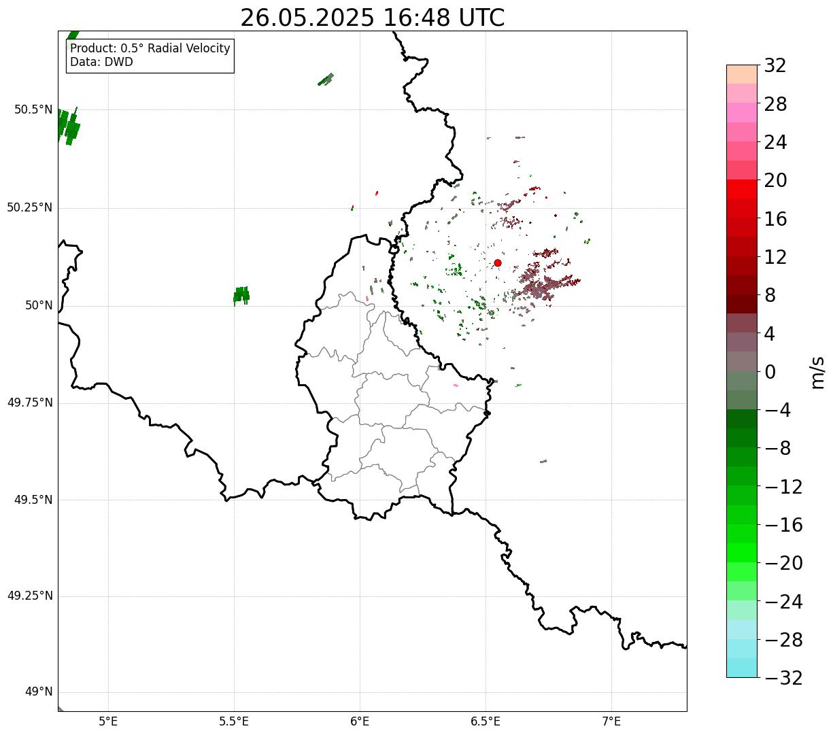Click the 49.5°N latitude label
The image size is (833, 735).
(x=33, y=500)
